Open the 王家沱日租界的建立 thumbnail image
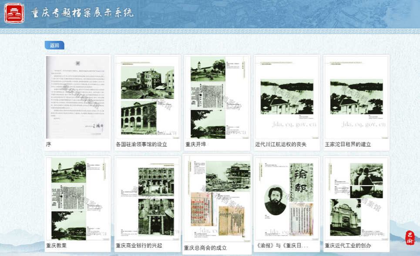 point(356,97)
